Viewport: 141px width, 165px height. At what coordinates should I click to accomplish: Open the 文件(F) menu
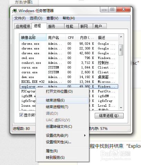coord(20,18)
